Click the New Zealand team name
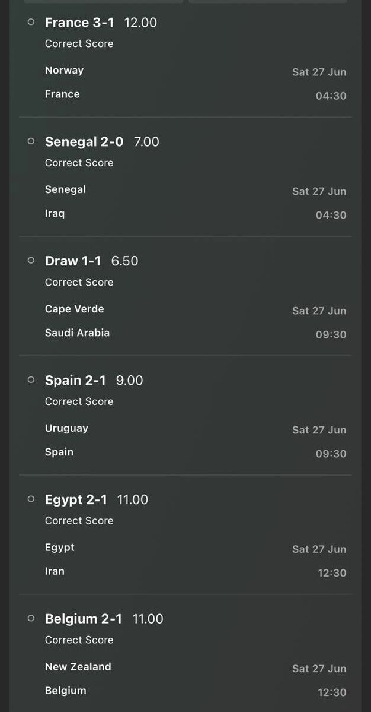Image resolution: width=371 pixels, height=712 pixels. click(78, 667)
